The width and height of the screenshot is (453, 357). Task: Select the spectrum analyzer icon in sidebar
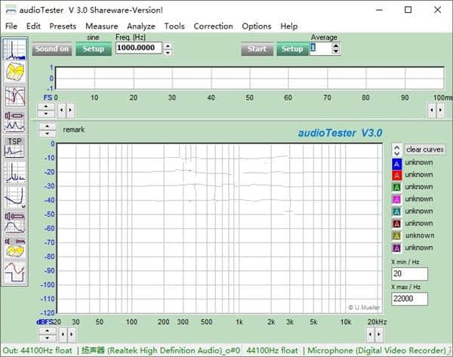coord(14,49)
